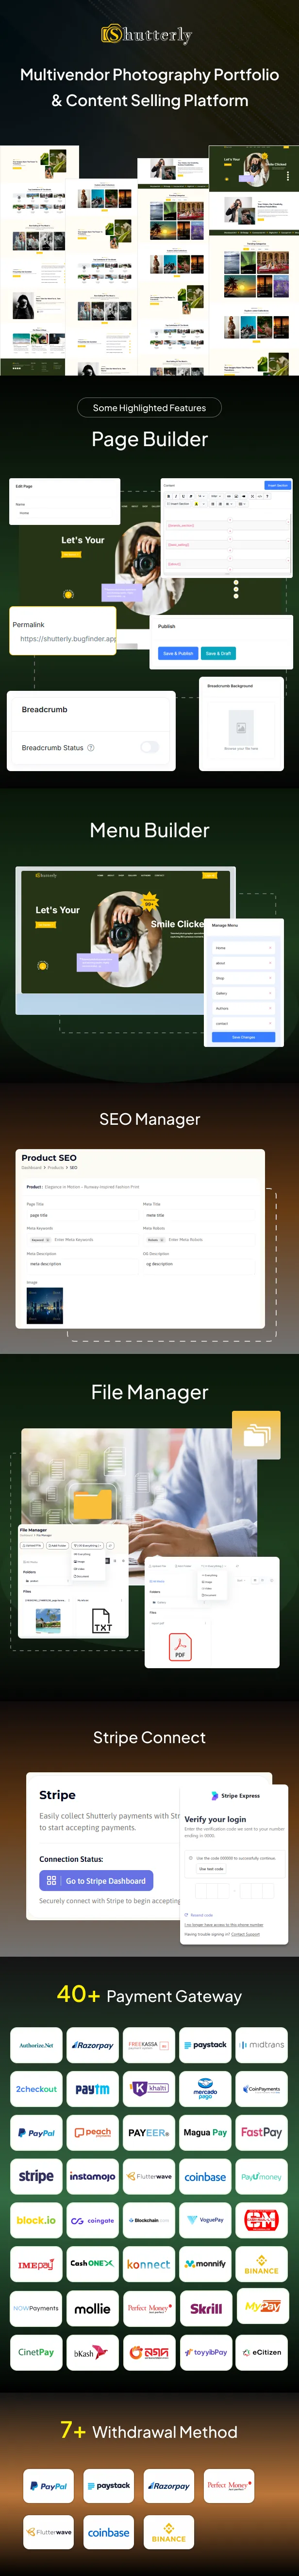Viewport: 299px width, 2576px height.
Task: Expand the About item in Manage Menu
Action: (243, 962)
